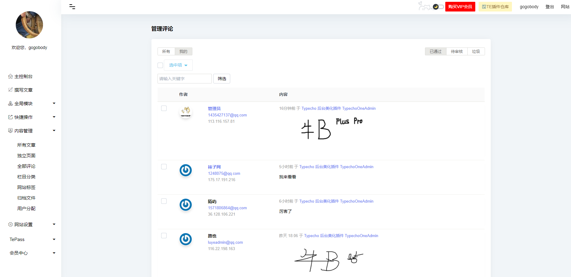Switch to the 所有 comments tab

(x=166, y=51)
